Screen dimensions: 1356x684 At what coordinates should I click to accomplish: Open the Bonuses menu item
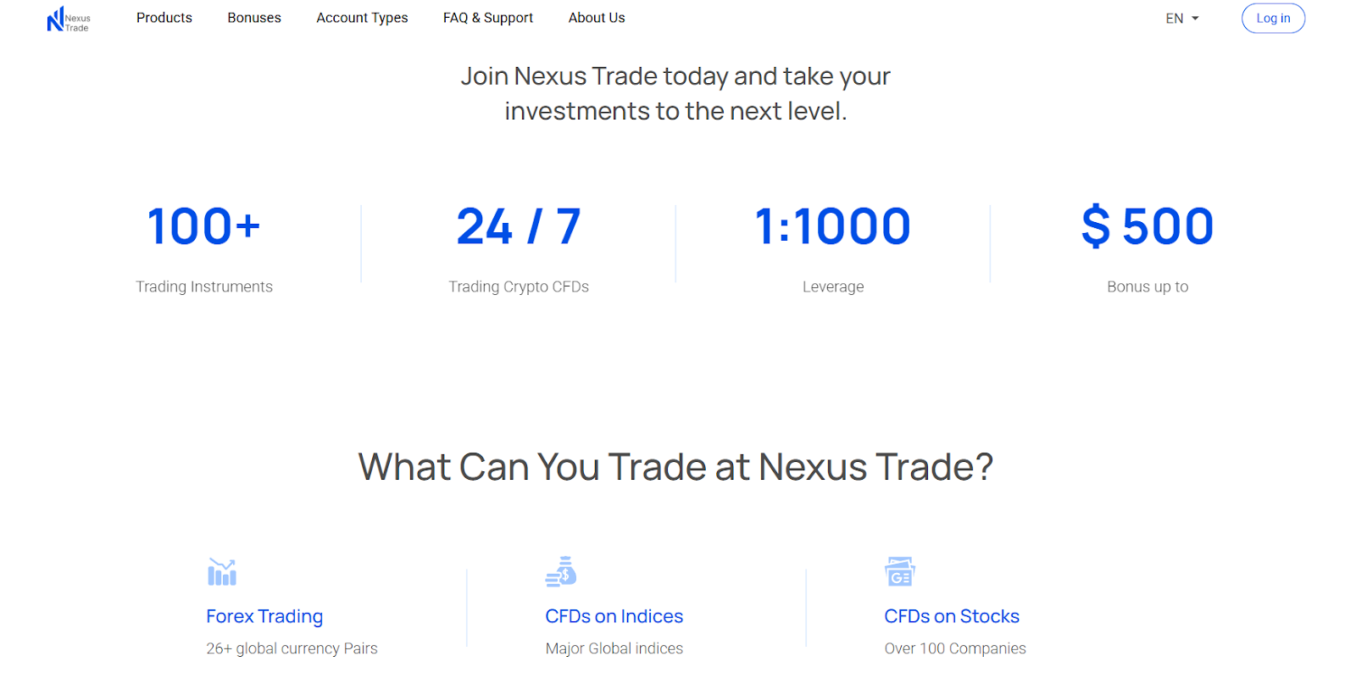254,18
